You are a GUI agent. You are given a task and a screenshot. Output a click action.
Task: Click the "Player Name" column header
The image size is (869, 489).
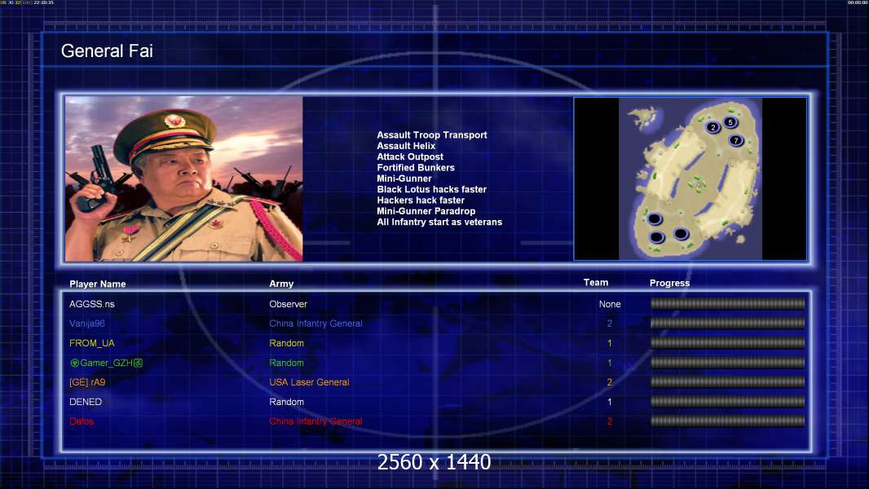[98, 284]
